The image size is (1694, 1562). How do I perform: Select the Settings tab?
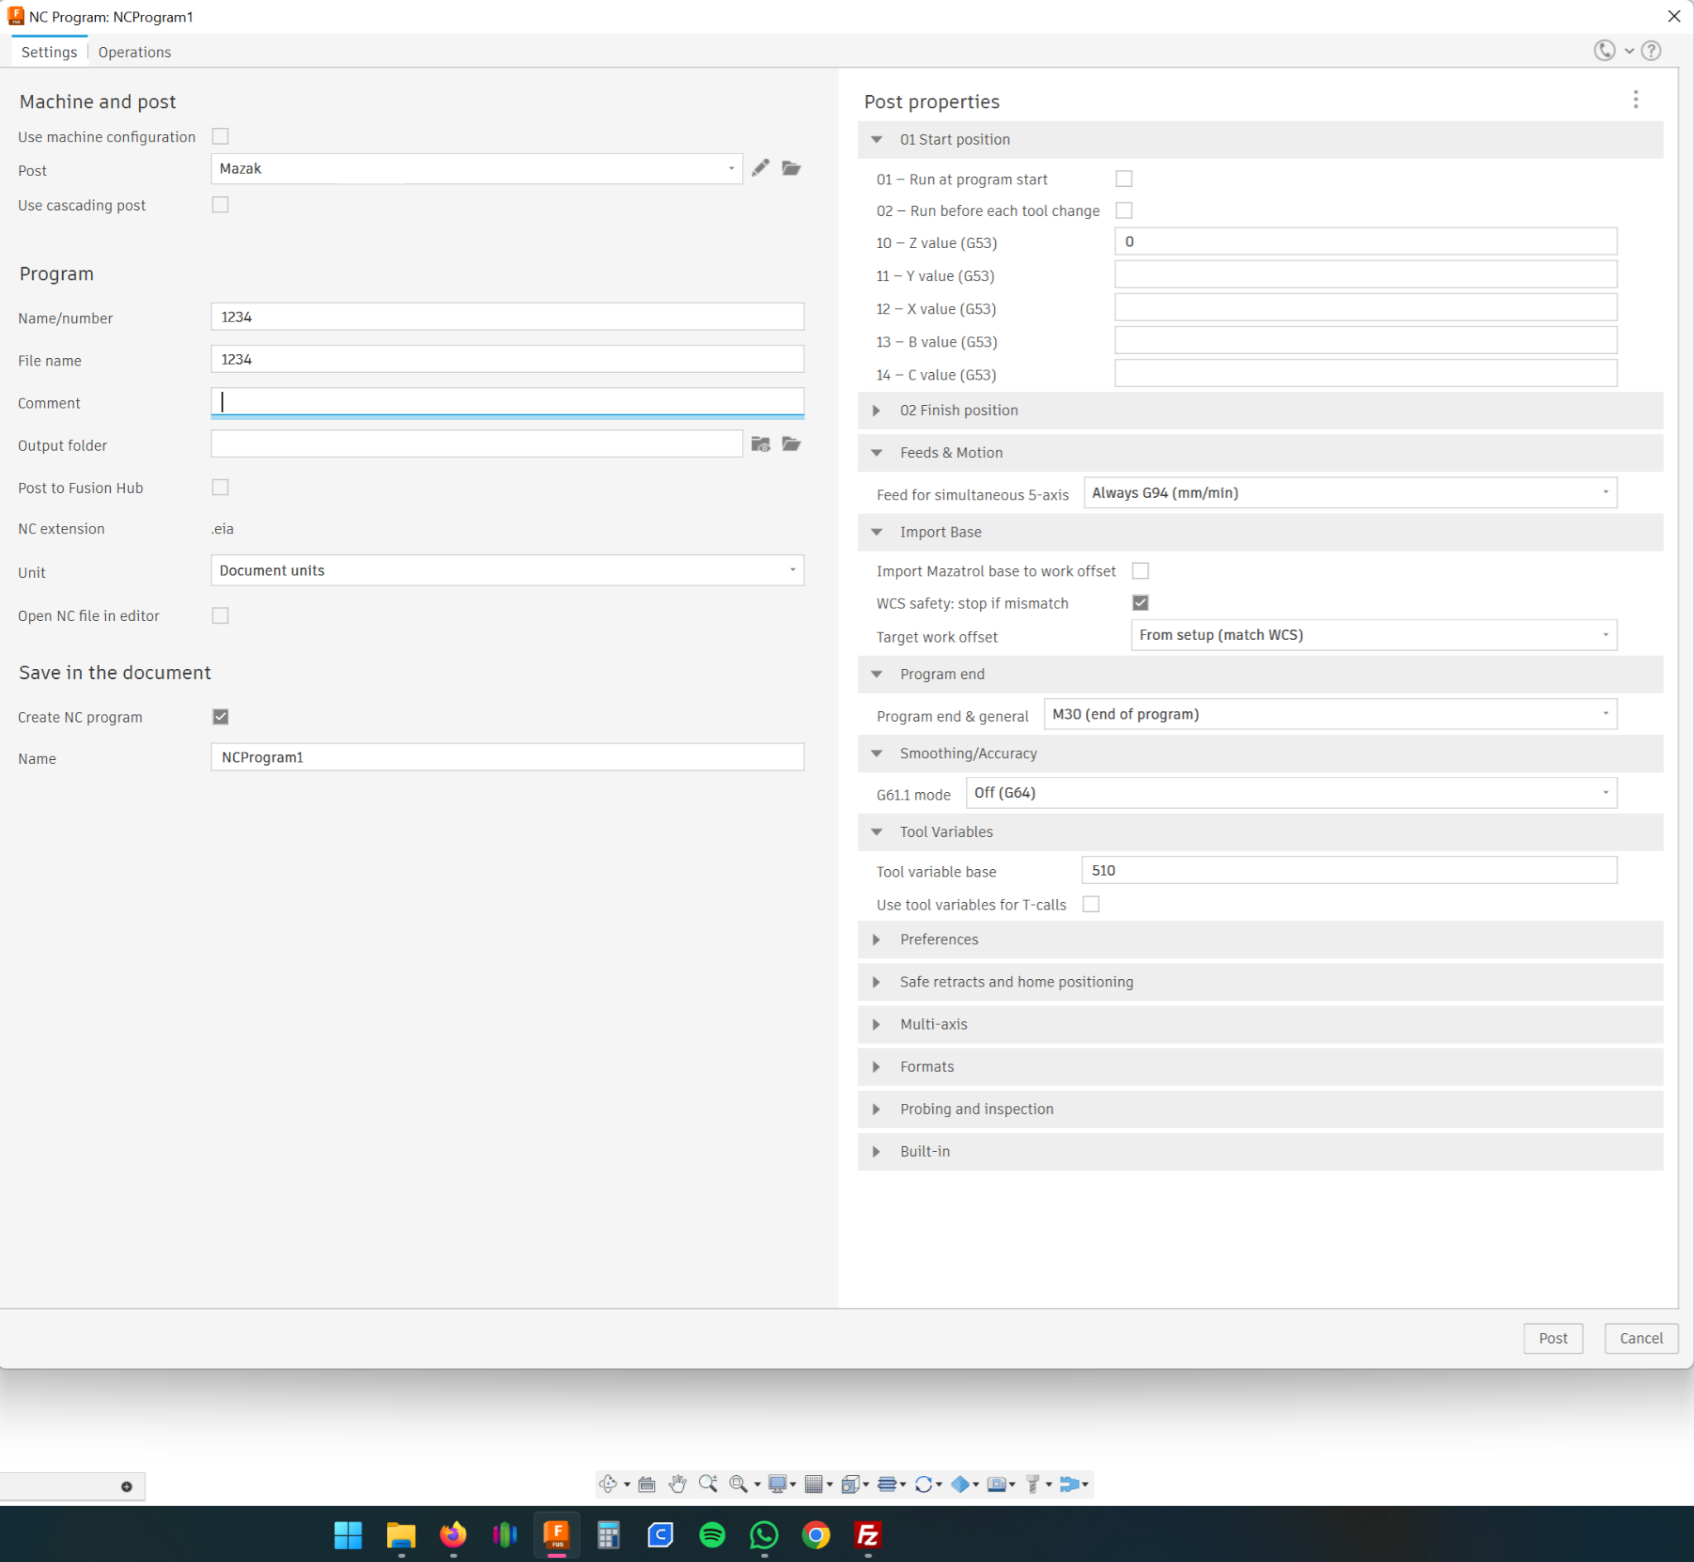coord(49,52)
